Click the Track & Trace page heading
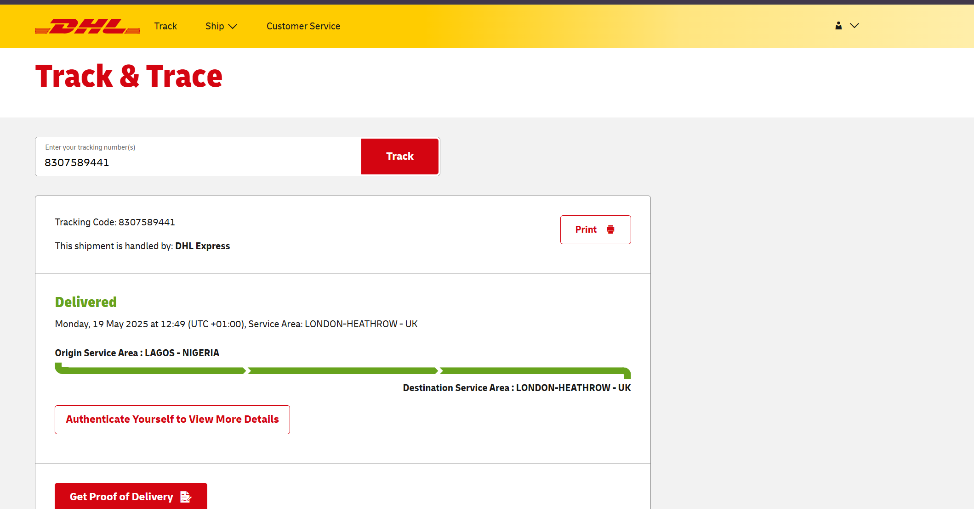974x509 pixels. [129, 76]
